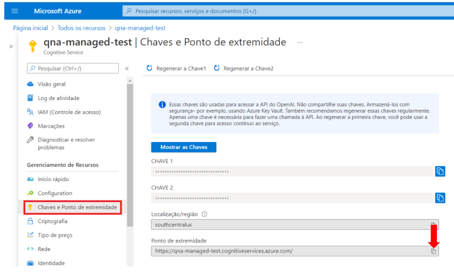
Task: Click the Tipo de preço edit icon
Action: tap(30, 235)
